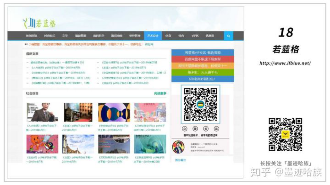Viewport: 330px width, 185px height.
Task: Click the green 福利社：天天薅羊毛 banner
Action: click(x=203, y=72)
